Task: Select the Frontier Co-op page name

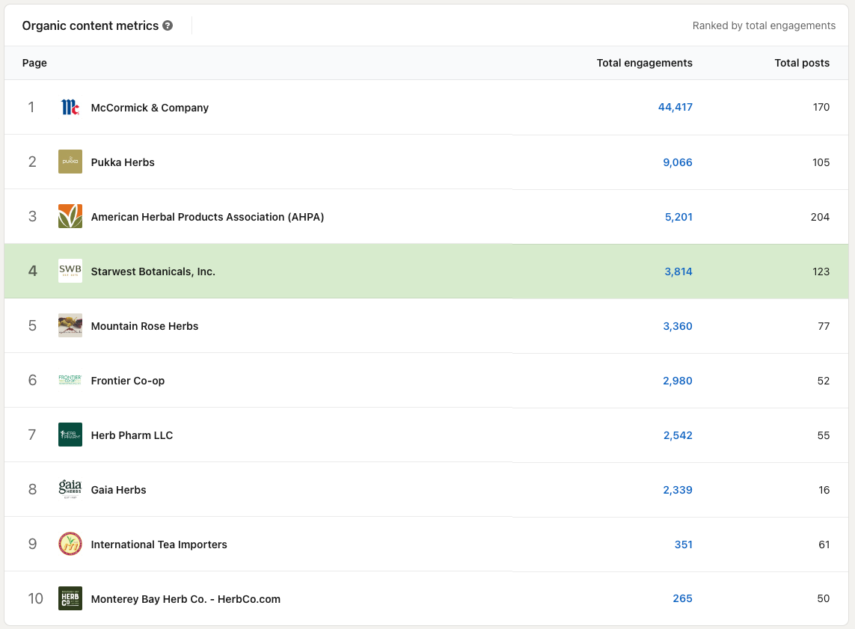Action: [128, 381]
